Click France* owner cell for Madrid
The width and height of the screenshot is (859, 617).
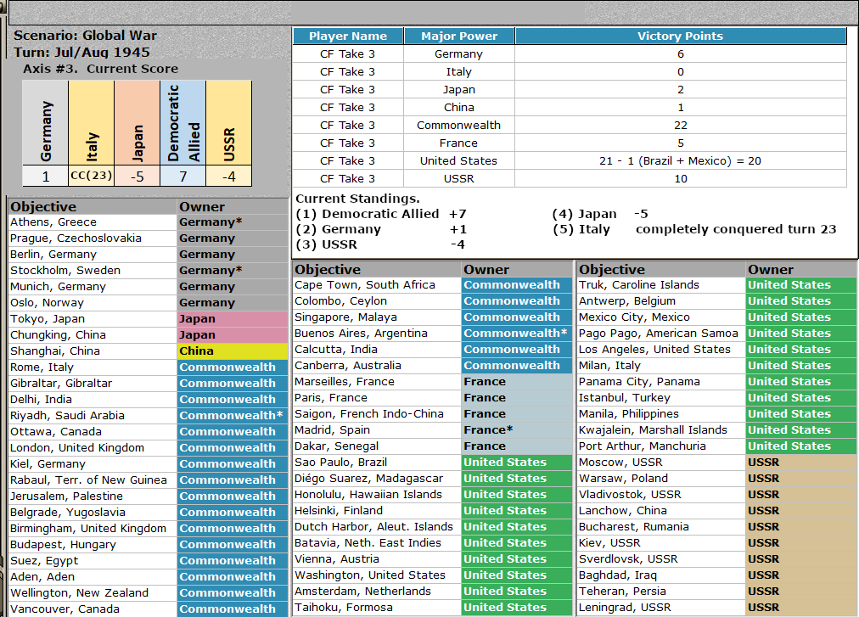(517, 430)
